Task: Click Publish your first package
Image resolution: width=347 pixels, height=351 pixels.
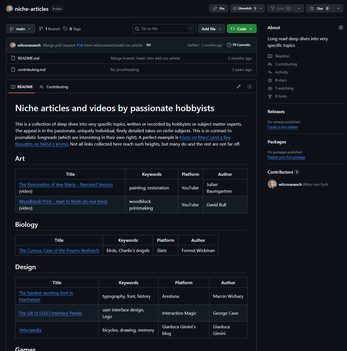Action: click(x=286, y=157)
